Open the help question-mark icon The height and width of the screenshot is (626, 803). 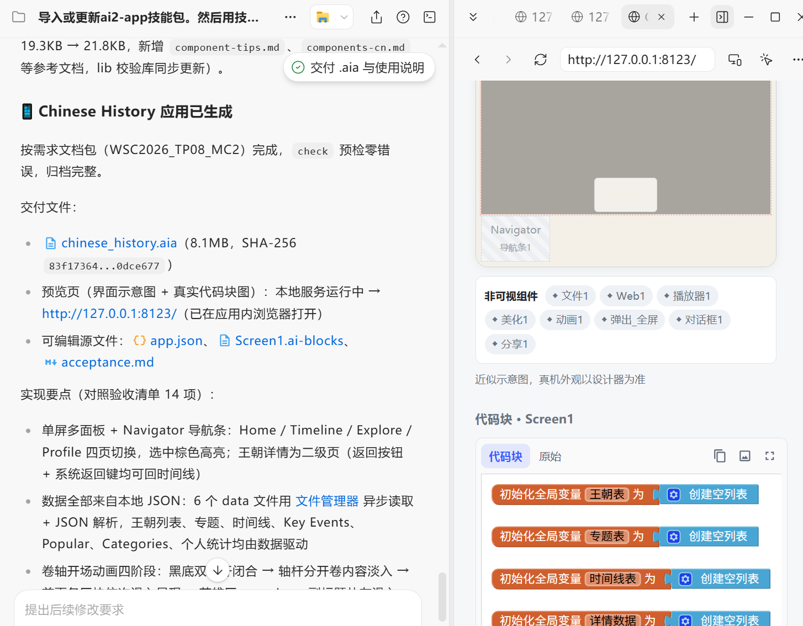403,17
